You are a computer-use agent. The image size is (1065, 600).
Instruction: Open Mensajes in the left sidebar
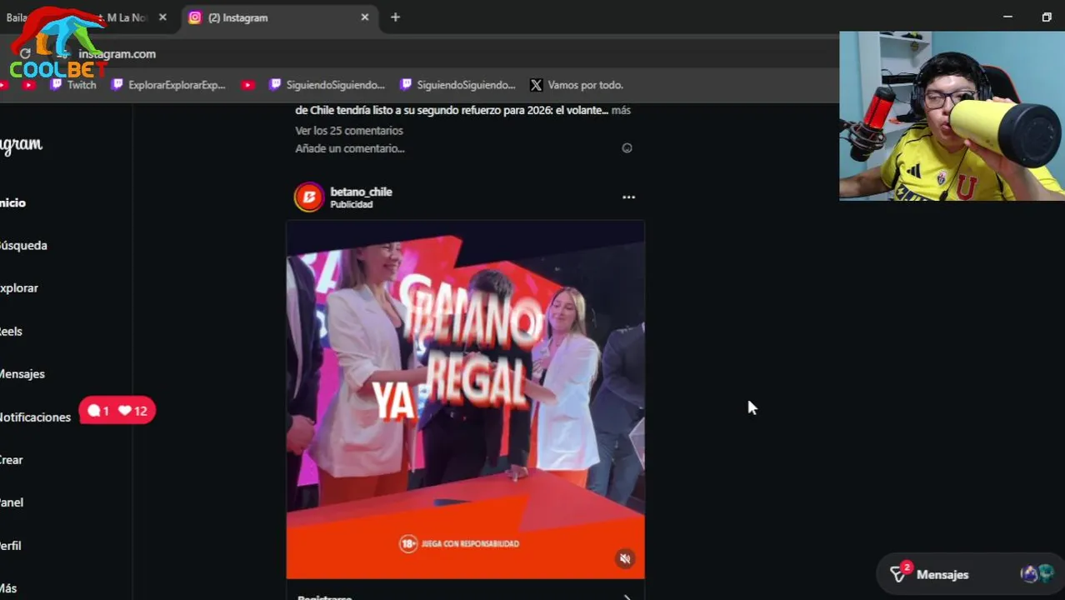pos(22,373)
